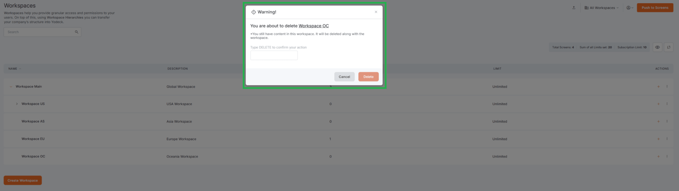Click Create Workspace button
The height and width of the screenshot is (191, 679).
[x=23, y=180]
